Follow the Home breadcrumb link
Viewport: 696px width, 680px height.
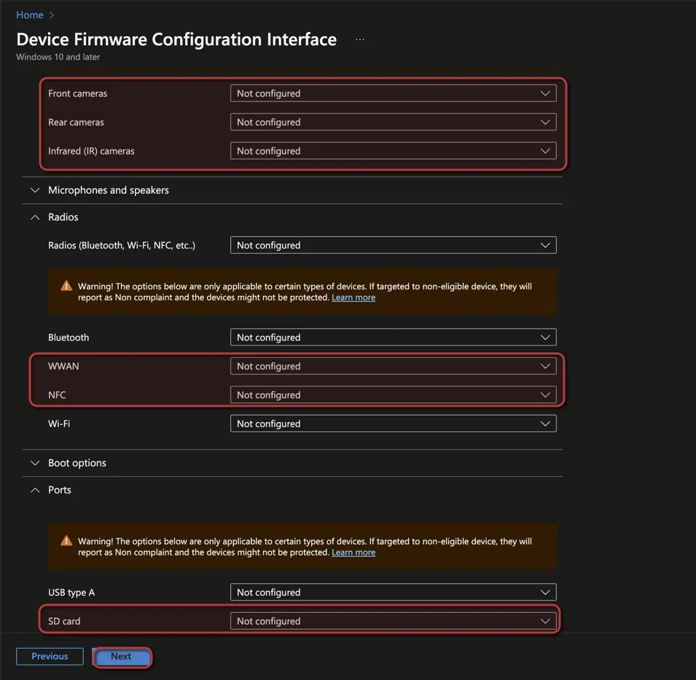pos(30,15)
